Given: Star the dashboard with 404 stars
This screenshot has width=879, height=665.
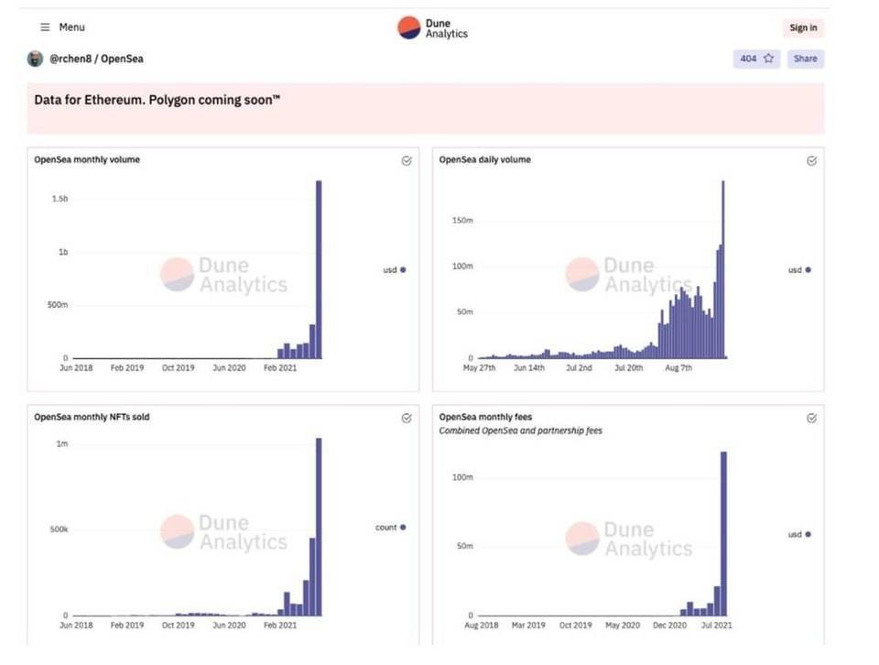Looking at the screenshot, I should pyautogui.click(x=756, y=59).
